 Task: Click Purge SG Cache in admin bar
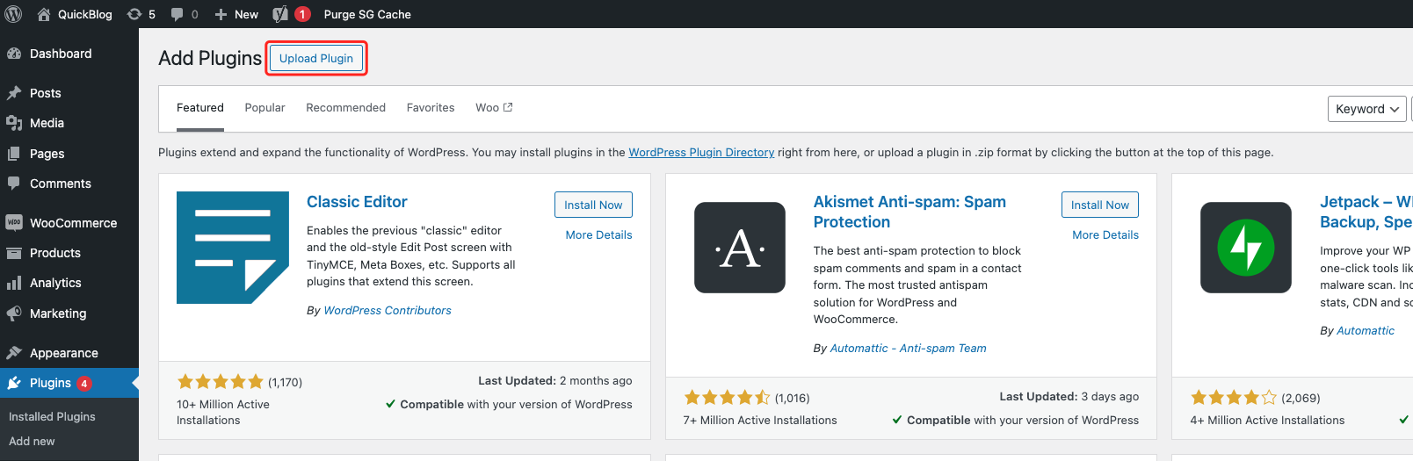(x=367, y=14)
